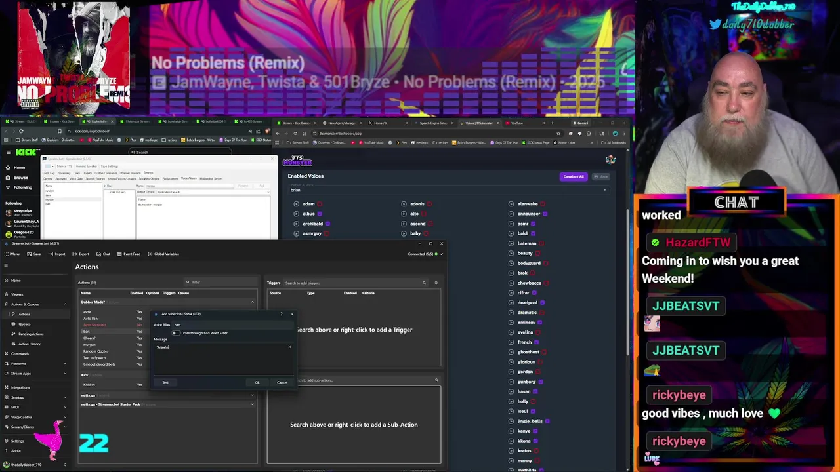Click TTS Monster address bar URL
The width and height of the screenshot is (840, 472).
coord(341,133)
